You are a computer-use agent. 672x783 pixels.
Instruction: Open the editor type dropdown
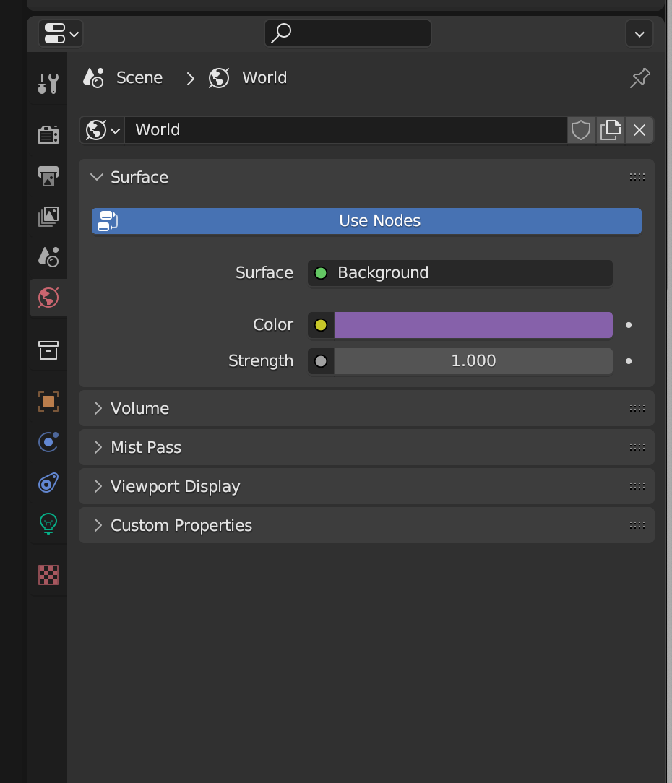tap(63, 33)
